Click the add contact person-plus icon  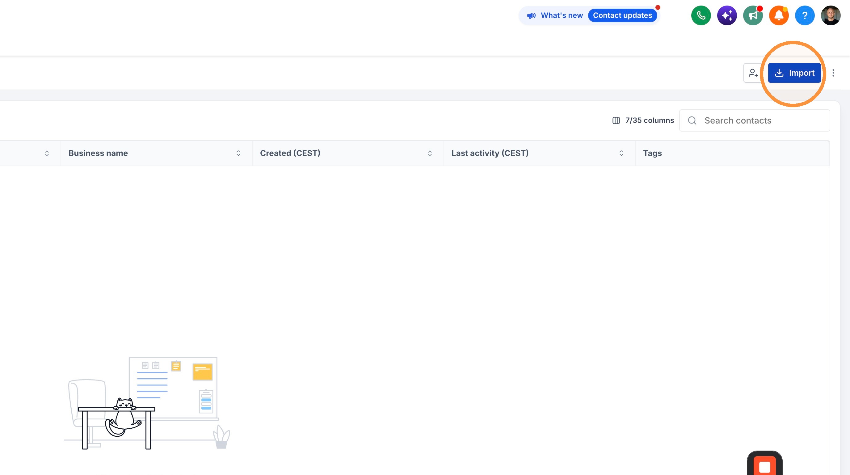coord(753,73)
